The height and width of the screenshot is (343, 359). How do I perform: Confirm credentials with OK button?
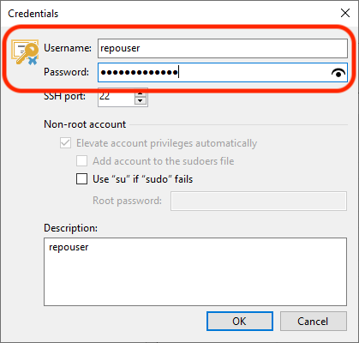(240, 322)
